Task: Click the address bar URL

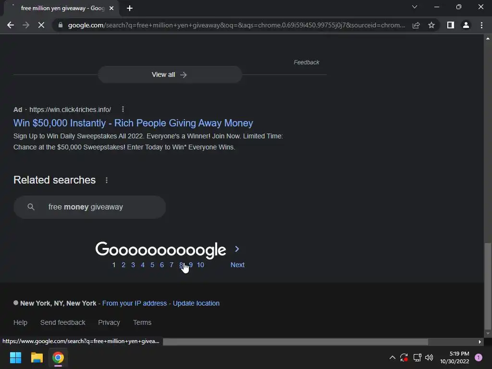Action: [236, 25]
